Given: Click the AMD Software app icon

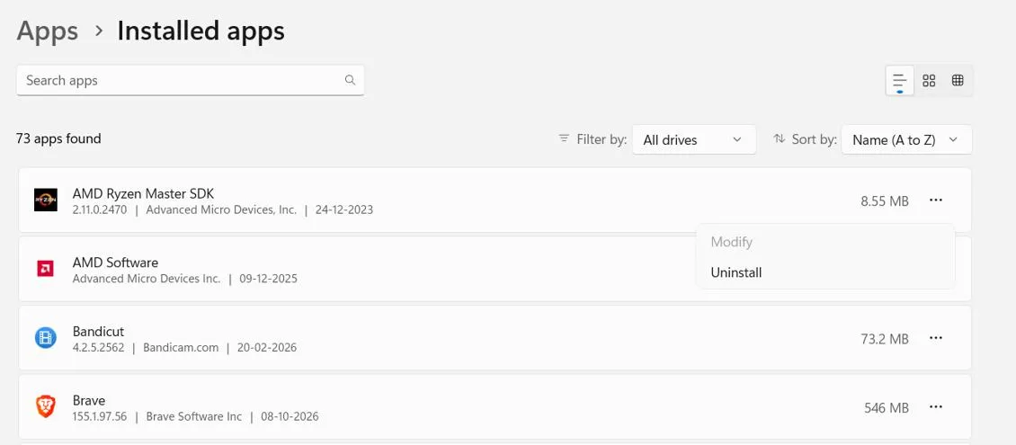Looking at the screenshot, I should click(x=45, y=269).
